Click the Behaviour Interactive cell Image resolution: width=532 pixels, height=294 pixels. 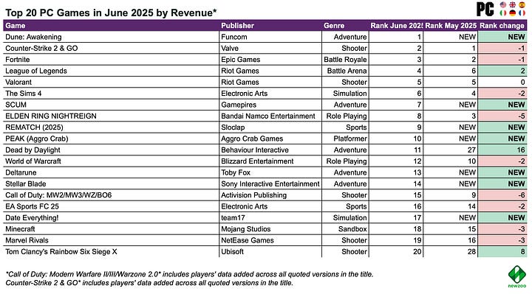pyautogui.click(x=270, y=150)
